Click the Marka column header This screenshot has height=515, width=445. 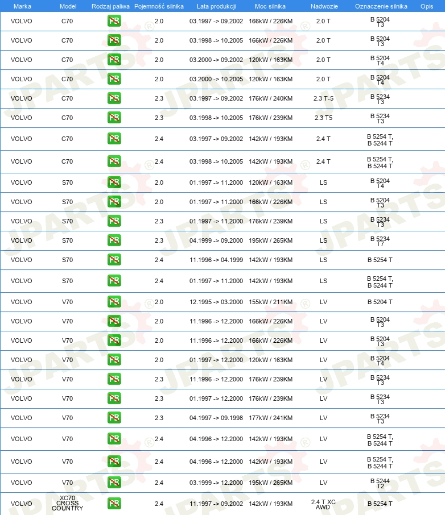coord(22,6)
